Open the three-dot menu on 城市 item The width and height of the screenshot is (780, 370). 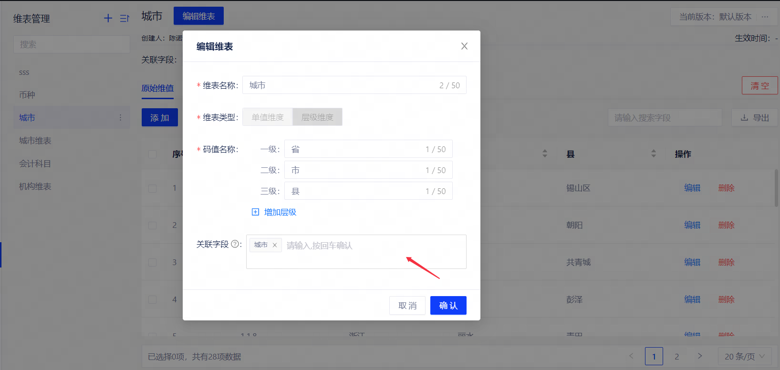120,118
